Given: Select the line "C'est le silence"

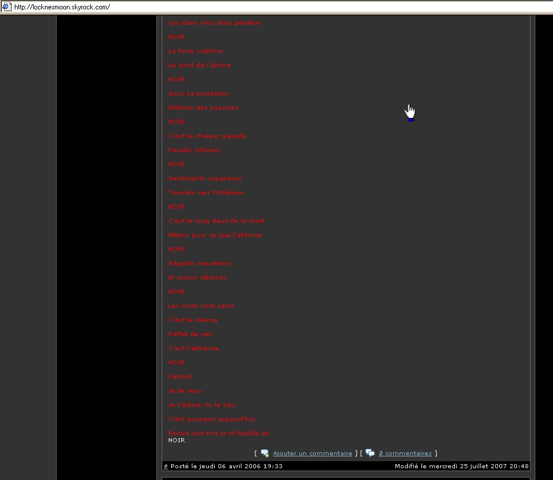Looking at the screenshot, I should (x=192, y=320).
